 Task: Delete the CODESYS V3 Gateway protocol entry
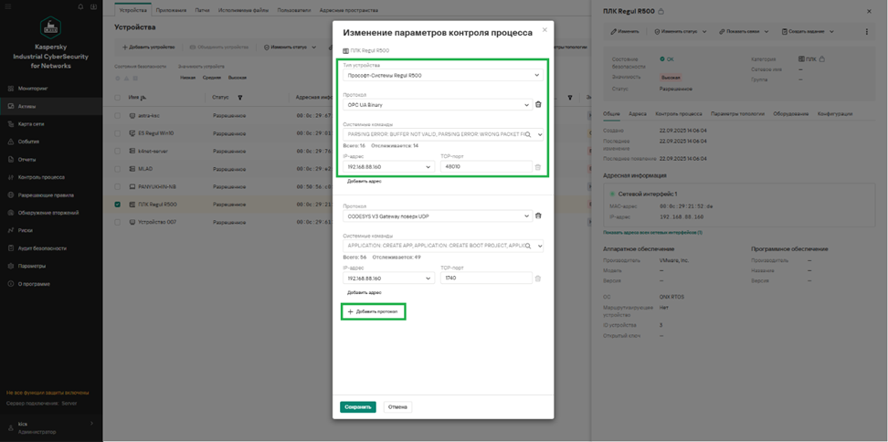(x=538, y=216)
